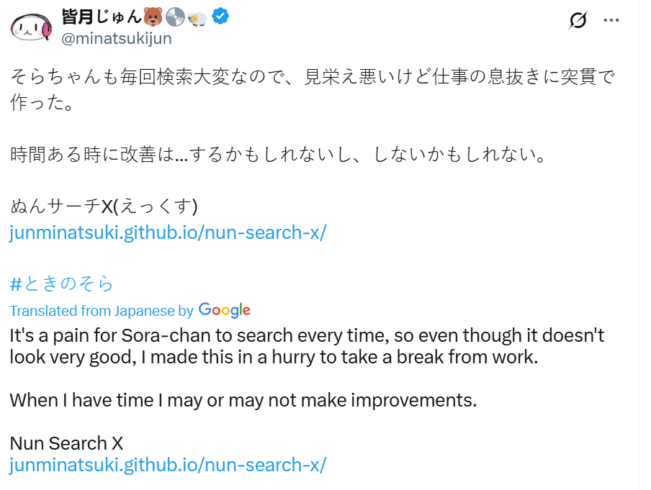Open the nun-search-x link under Nun Search X
The width and height of the screenshot is (651, 490).
168,465
